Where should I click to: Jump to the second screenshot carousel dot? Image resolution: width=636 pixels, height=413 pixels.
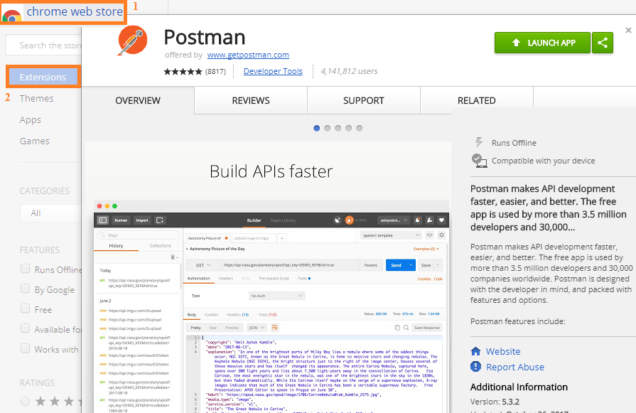coord(328,128)
